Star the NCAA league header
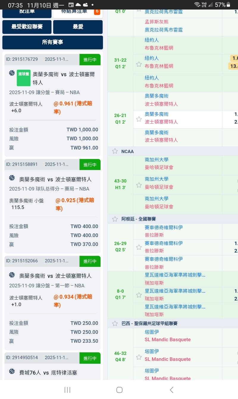The image size is (238, 399). click(x=115, y=151)
